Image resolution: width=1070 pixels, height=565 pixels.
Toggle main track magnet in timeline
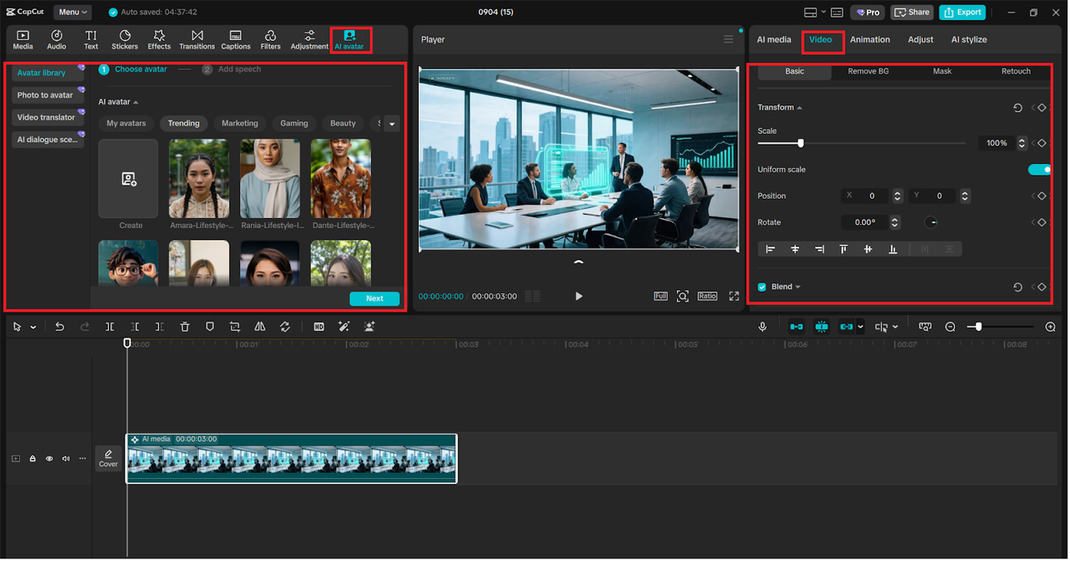click(x=797, y=327)
